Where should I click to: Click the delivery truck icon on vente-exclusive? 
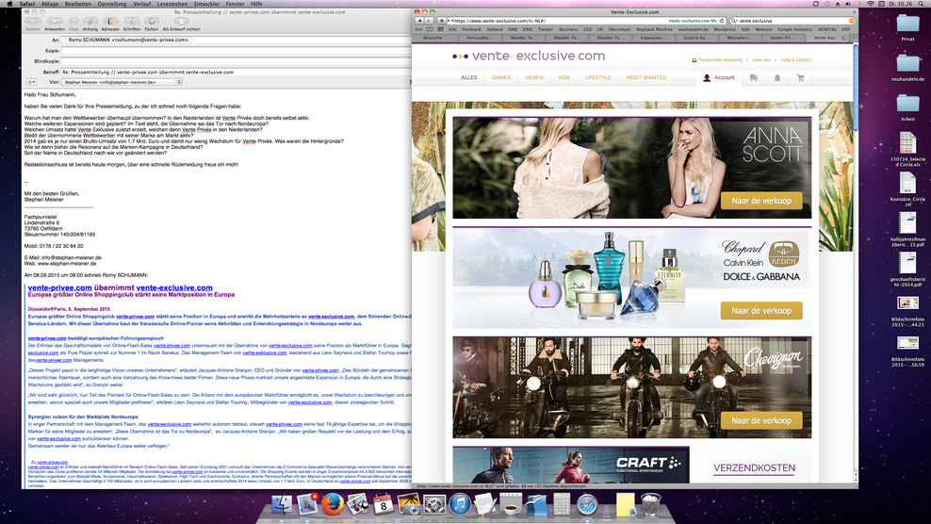754,78
